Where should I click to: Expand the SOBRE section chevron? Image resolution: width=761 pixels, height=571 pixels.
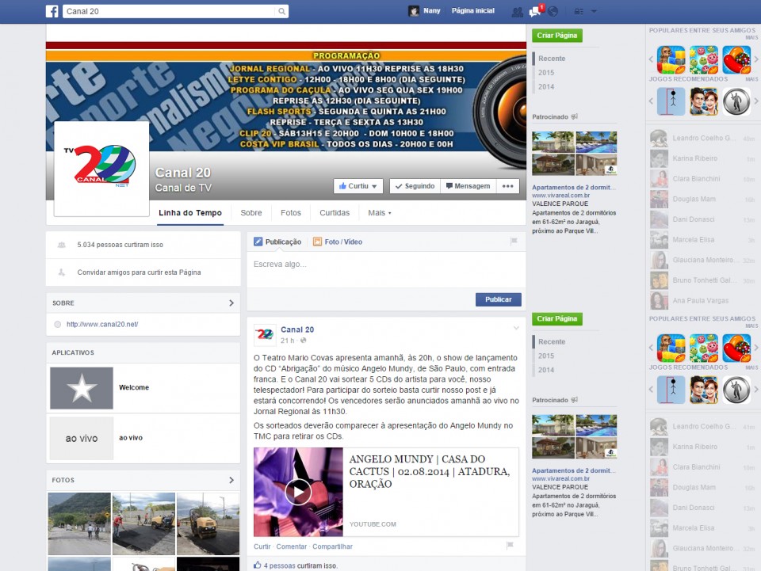coord(231,303)
